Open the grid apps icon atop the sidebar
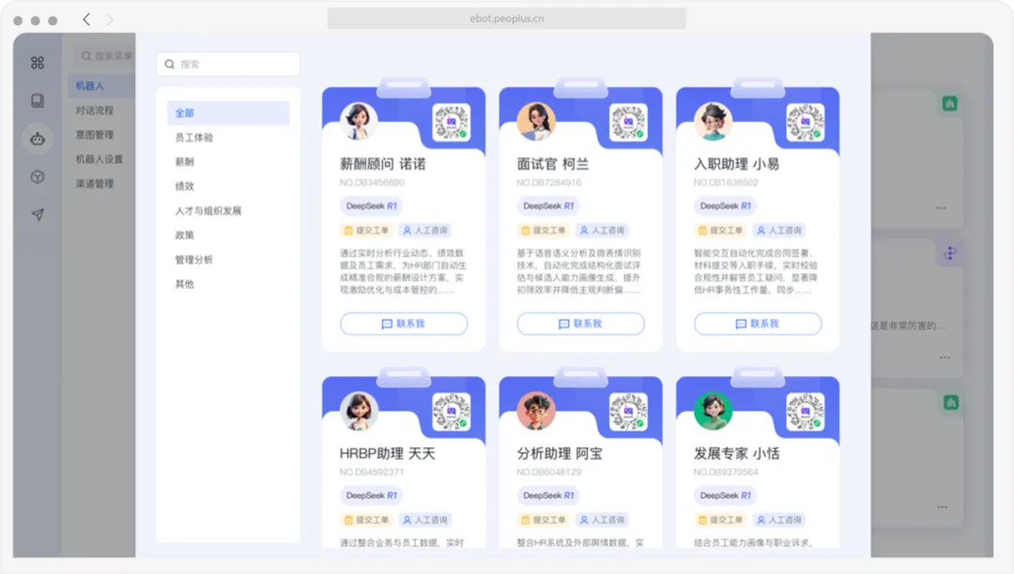The height and width of the screenshot is (574, 1014). tap(37, 63)
